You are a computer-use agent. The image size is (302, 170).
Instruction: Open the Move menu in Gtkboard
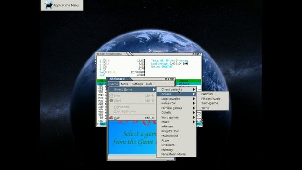pyautogui.click(x=125, y=84)
